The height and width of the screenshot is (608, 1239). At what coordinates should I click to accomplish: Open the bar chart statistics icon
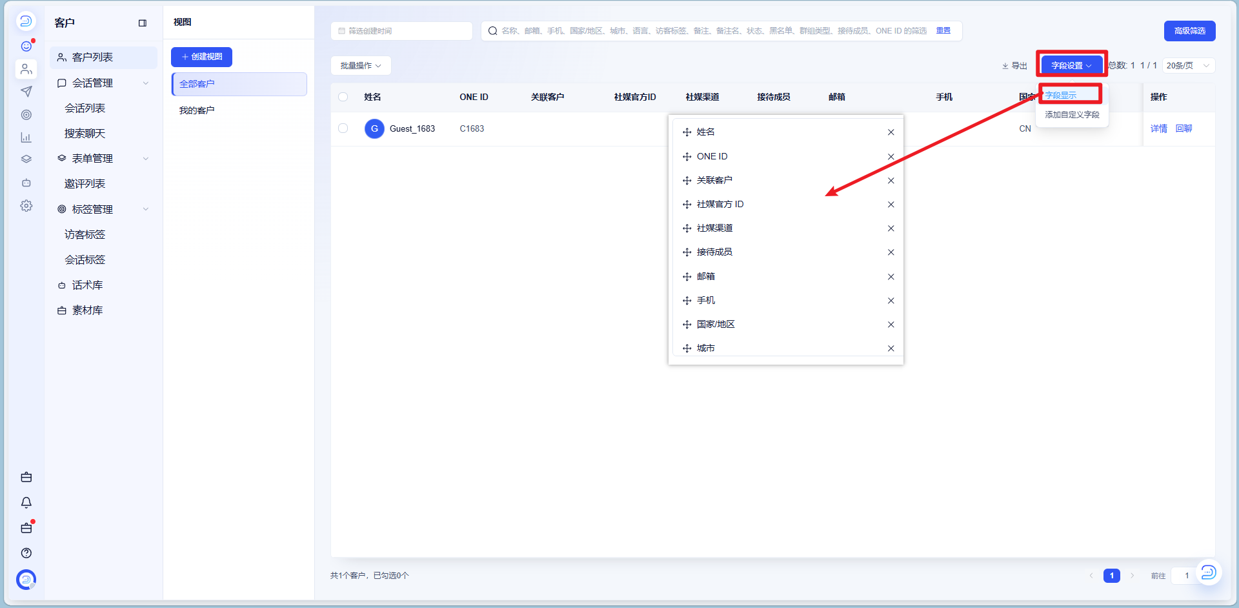coord(26,137)
